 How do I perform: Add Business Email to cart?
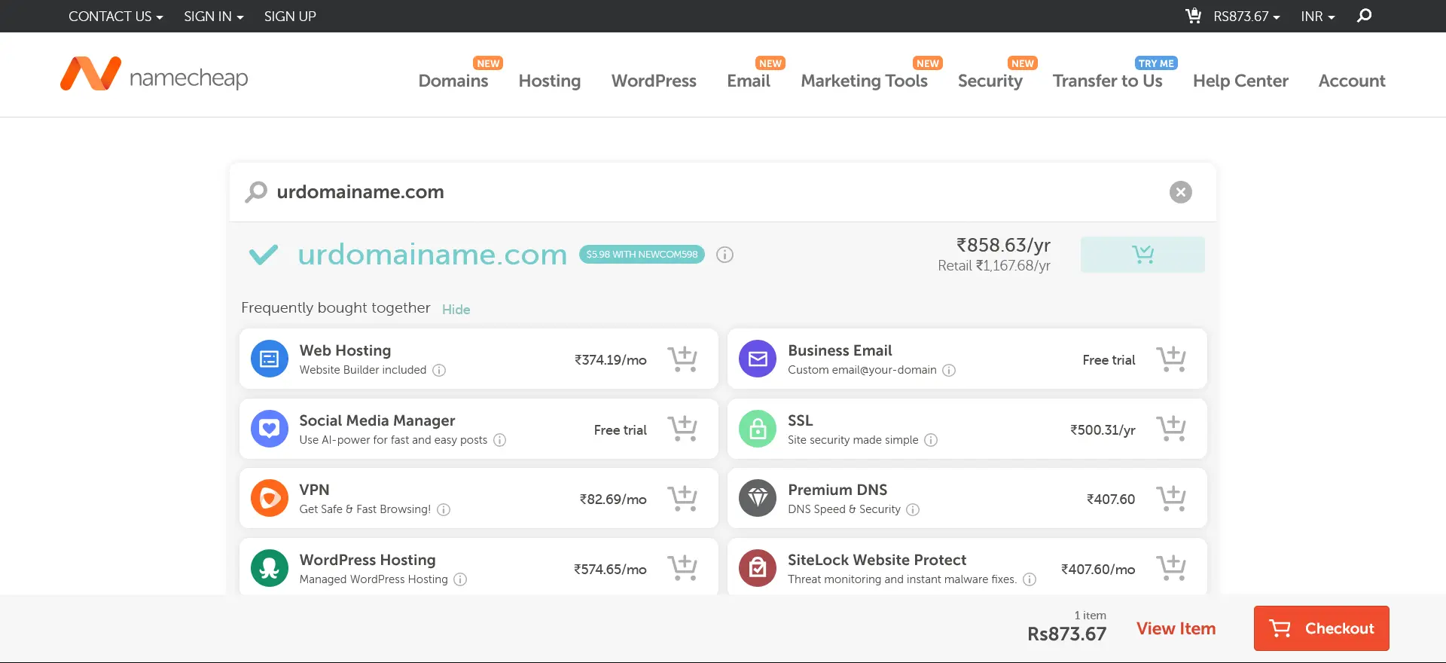[1171, 359]
